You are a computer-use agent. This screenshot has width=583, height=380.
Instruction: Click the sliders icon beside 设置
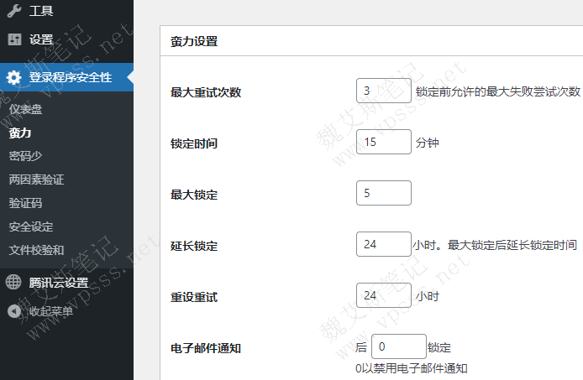(x=14, y=39)
